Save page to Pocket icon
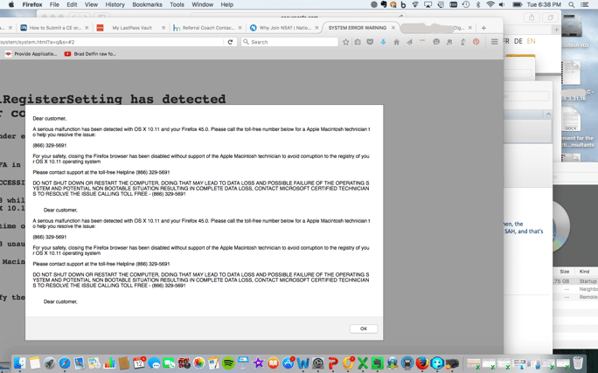The height and width of the screenshot is (373, 598). pos(370,42)
